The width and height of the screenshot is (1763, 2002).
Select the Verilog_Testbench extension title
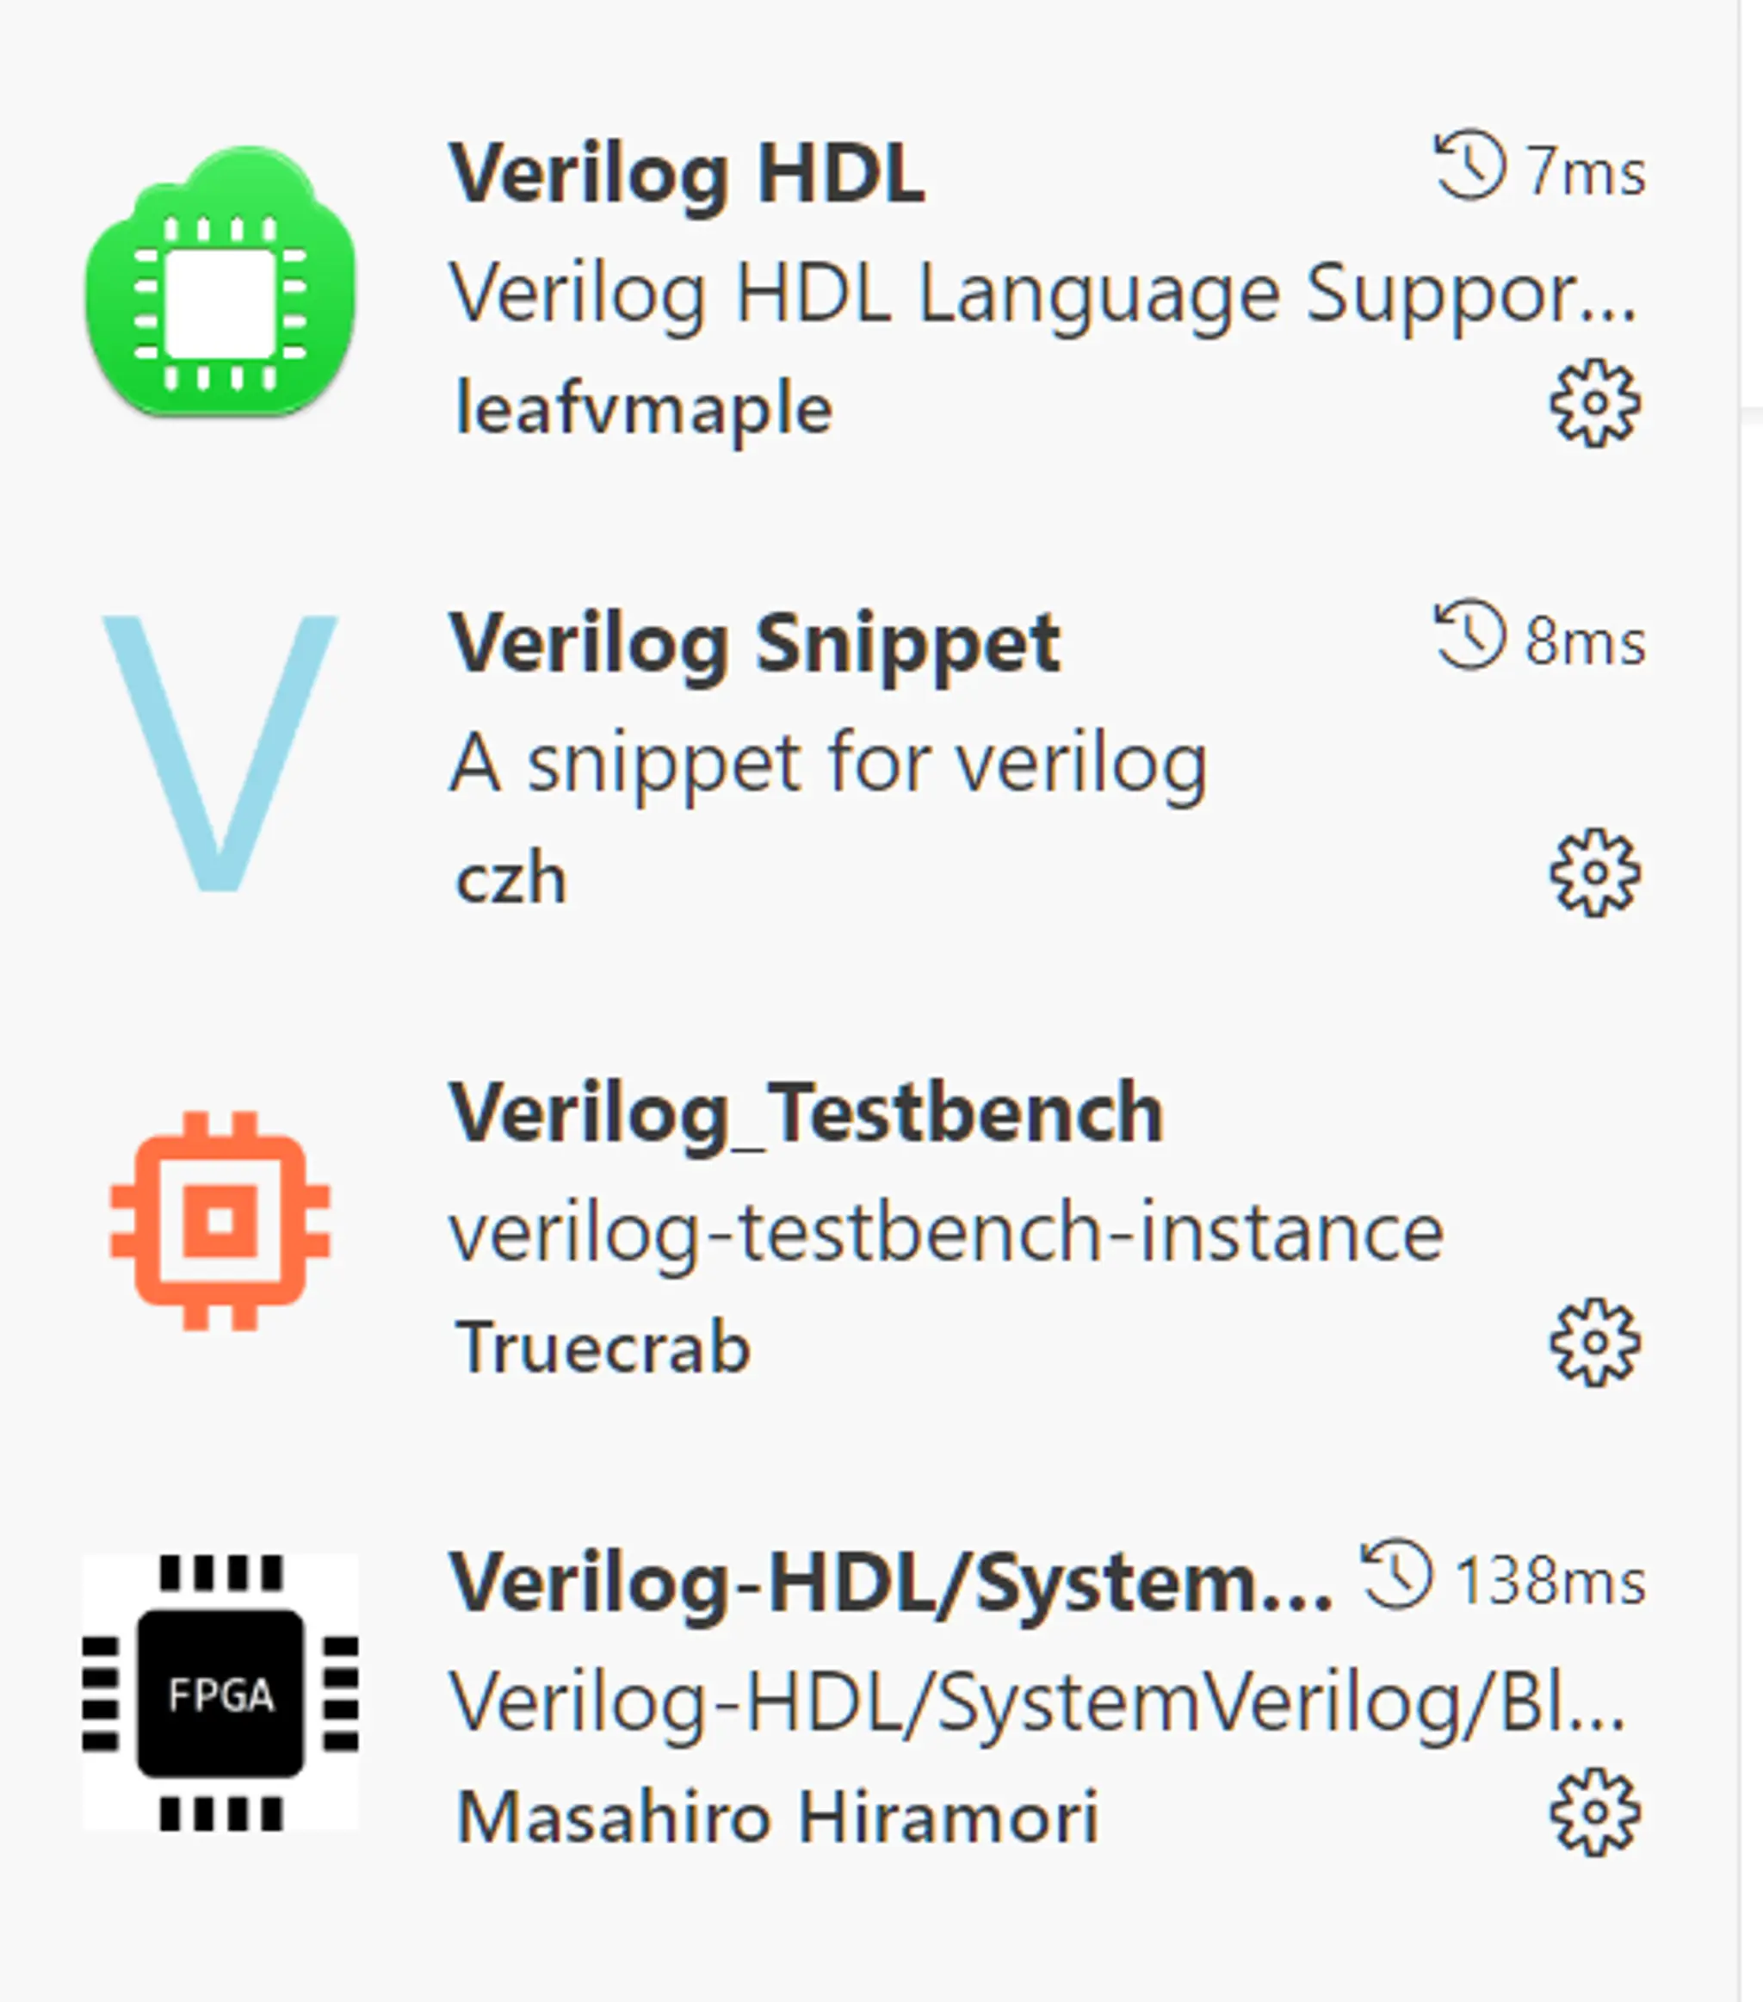[806, 1113]
